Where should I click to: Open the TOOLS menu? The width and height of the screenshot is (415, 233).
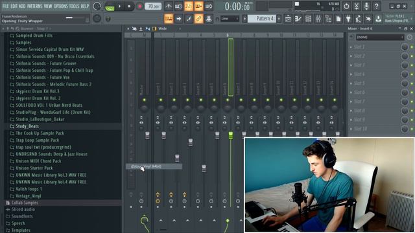(x=74, y=6)
